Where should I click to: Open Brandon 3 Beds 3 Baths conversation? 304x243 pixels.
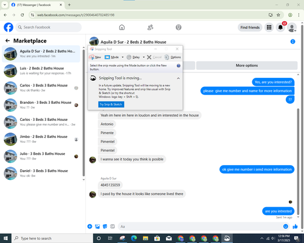pos(41,105)
